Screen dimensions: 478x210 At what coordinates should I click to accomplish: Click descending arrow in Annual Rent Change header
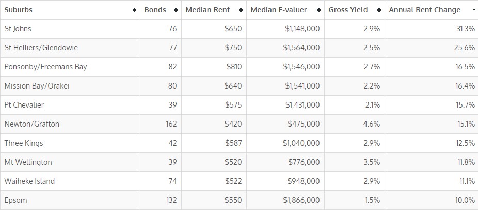click(473, 10)
